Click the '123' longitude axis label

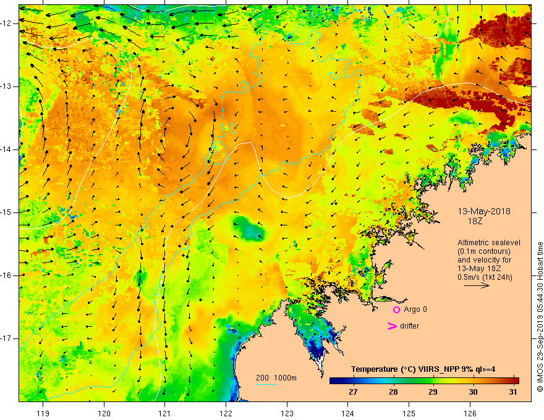pos(287,413)
